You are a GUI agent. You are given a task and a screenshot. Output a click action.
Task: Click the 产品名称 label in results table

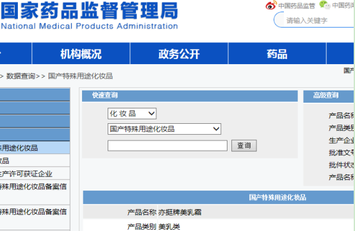[142, 212]
